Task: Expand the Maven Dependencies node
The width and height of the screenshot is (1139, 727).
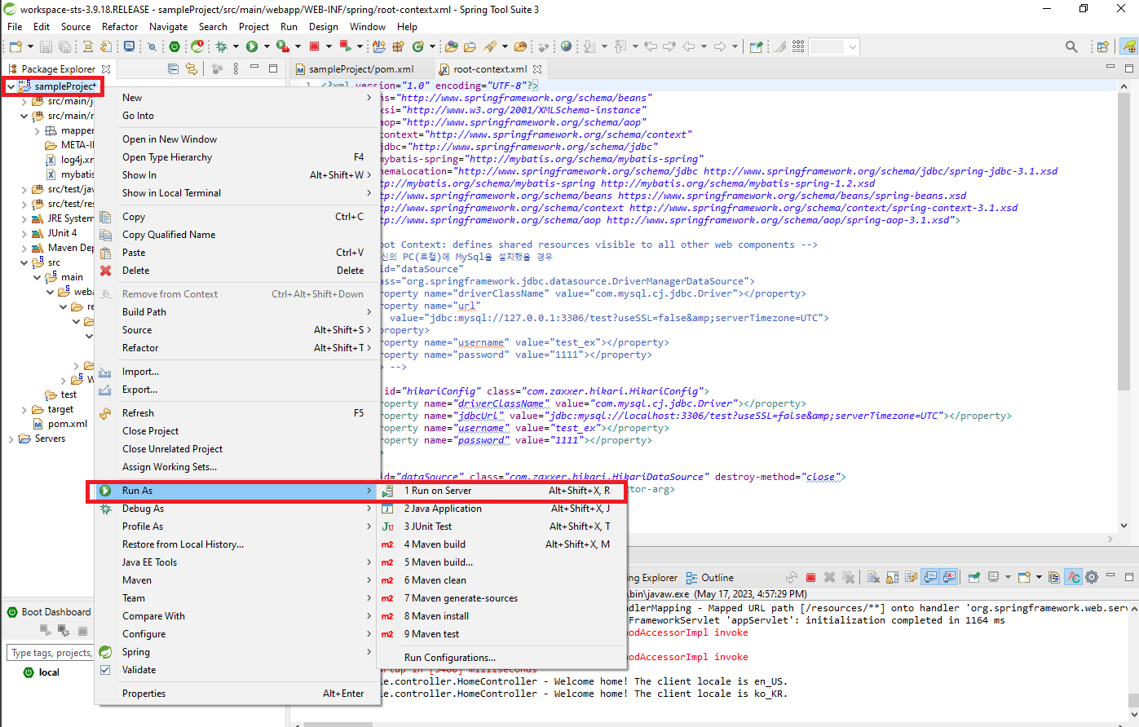Action: click(24, 248)
